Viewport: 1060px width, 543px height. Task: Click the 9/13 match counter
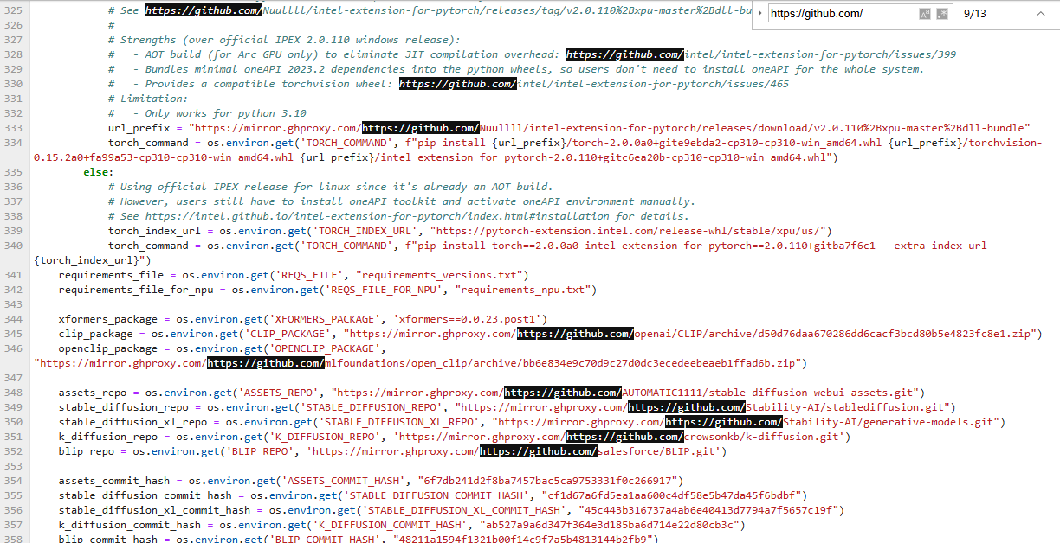974,14
